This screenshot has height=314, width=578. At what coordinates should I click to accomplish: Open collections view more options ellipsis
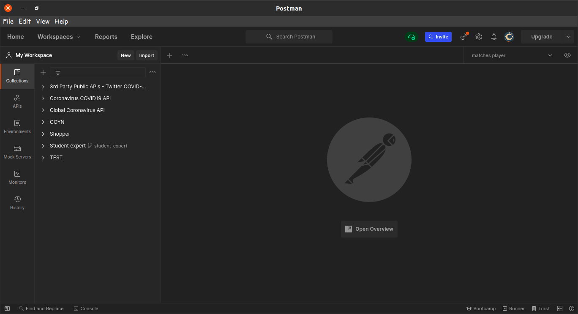(x=153, y=72)
